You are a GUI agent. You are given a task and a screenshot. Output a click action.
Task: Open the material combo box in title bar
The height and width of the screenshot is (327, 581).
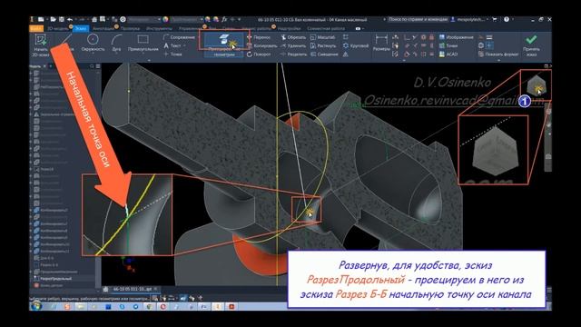coord(144,19)
